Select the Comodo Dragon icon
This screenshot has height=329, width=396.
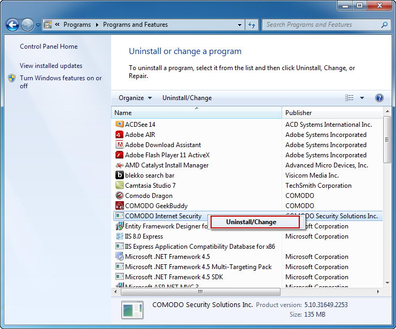tap(120, 195)
